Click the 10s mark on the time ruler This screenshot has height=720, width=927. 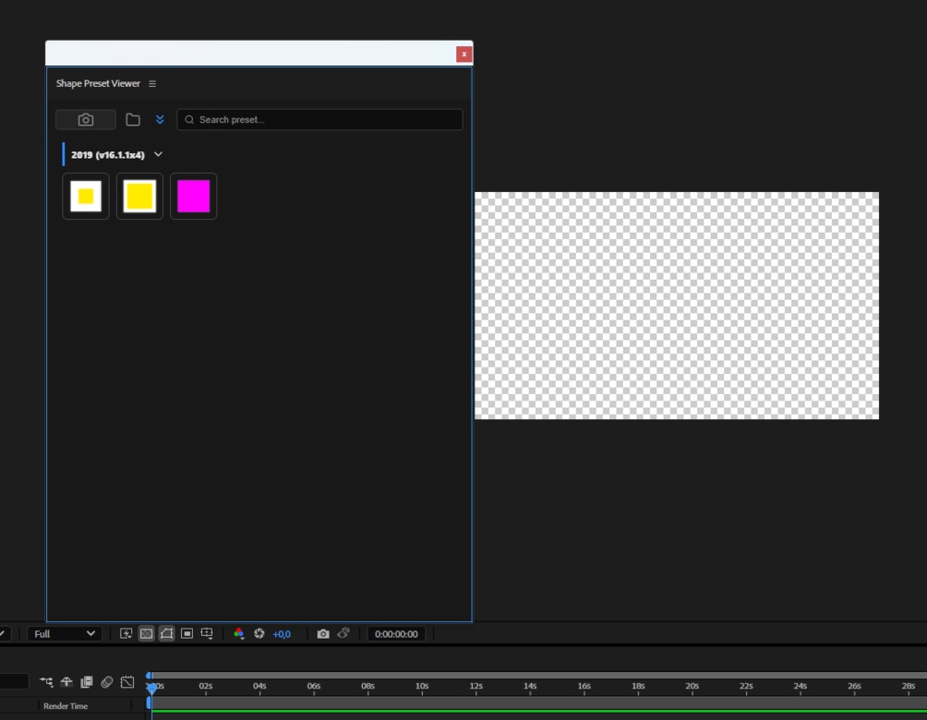pyautogui.click(x=422, y=686)
